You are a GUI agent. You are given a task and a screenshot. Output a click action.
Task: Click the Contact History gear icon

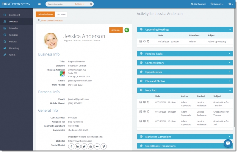[x=141, y=63]
